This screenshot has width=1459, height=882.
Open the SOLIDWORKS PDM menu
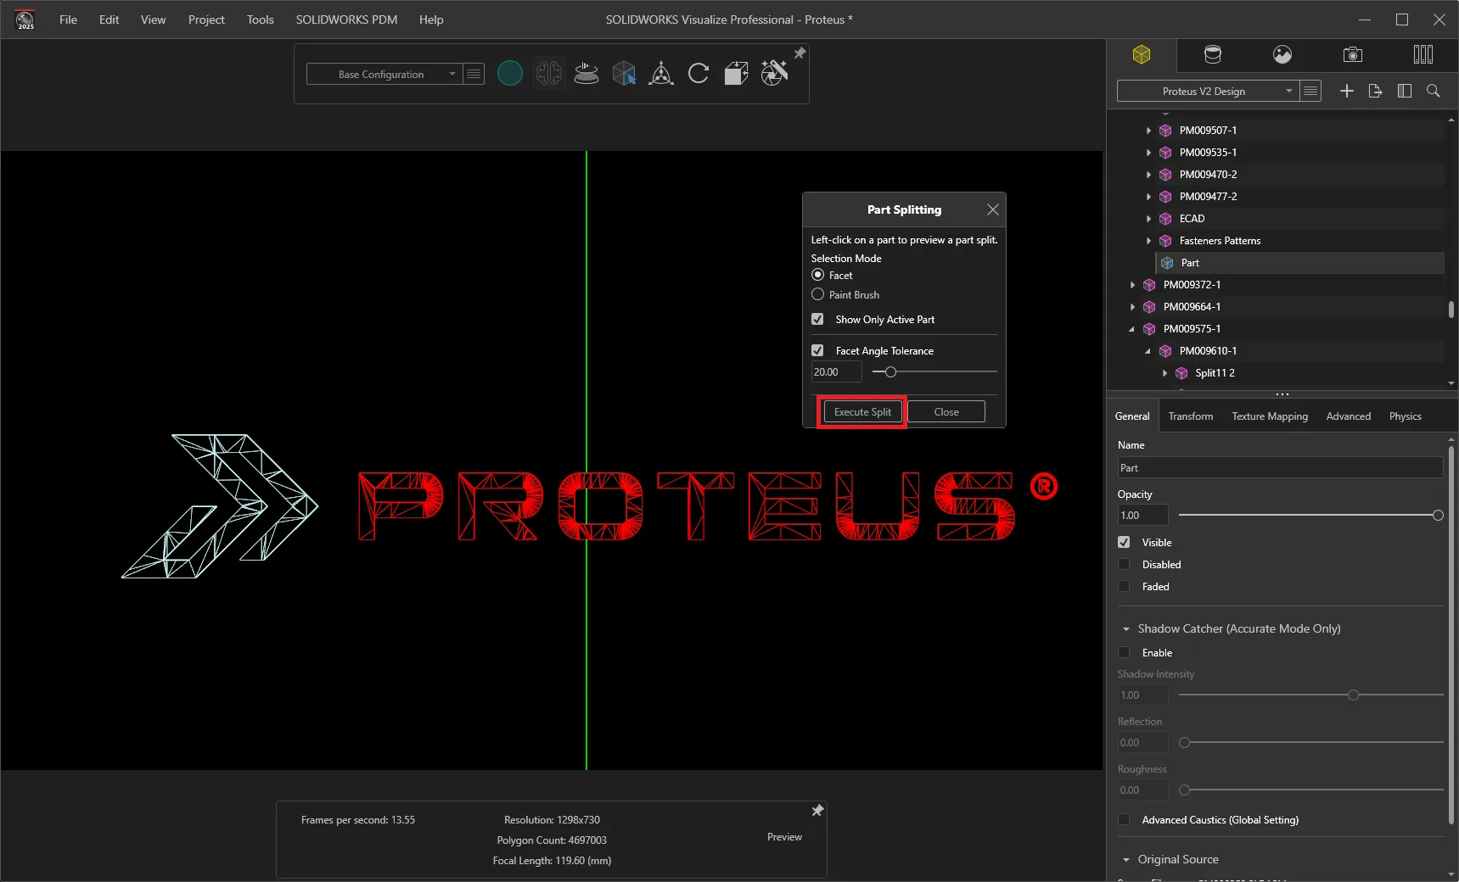click(x=346, y=20)
